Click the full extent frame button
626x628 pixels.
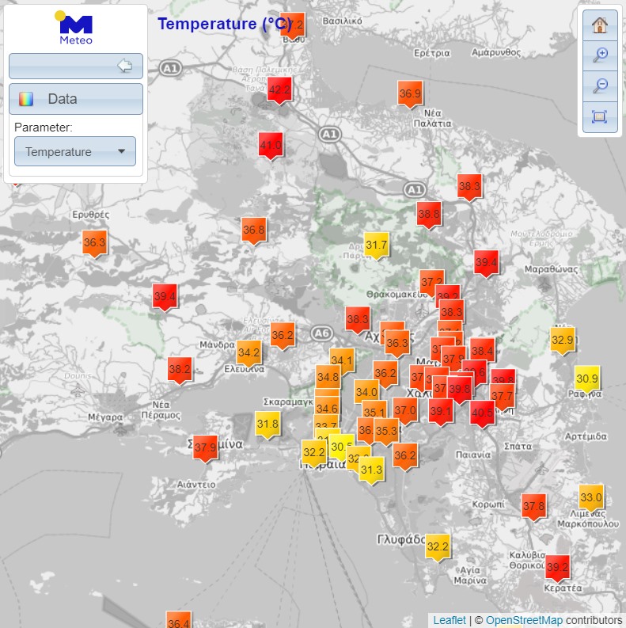coord(600,117)
